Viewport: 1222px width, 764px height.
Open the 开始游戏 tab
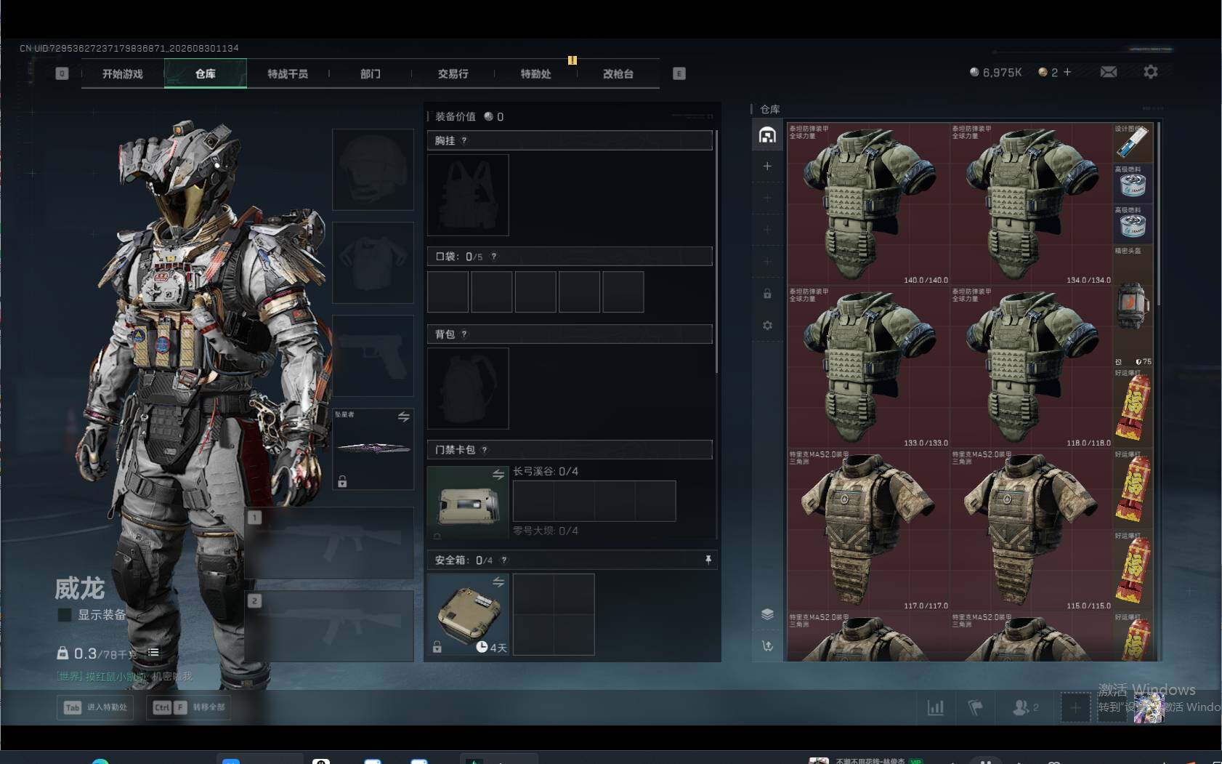(x=123, y=73)
